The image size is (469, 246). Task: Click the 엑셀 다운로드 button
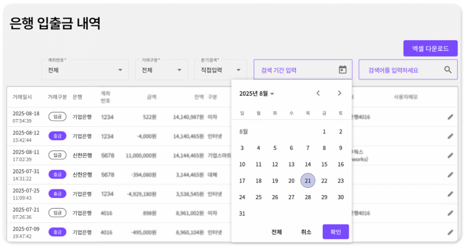[x=430, y=49]
